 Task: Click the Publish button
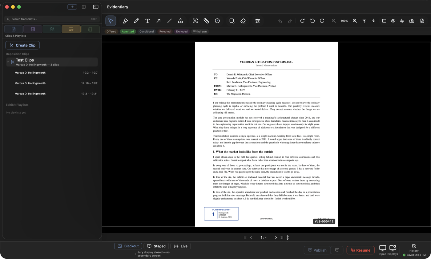(x=317, y=250)
